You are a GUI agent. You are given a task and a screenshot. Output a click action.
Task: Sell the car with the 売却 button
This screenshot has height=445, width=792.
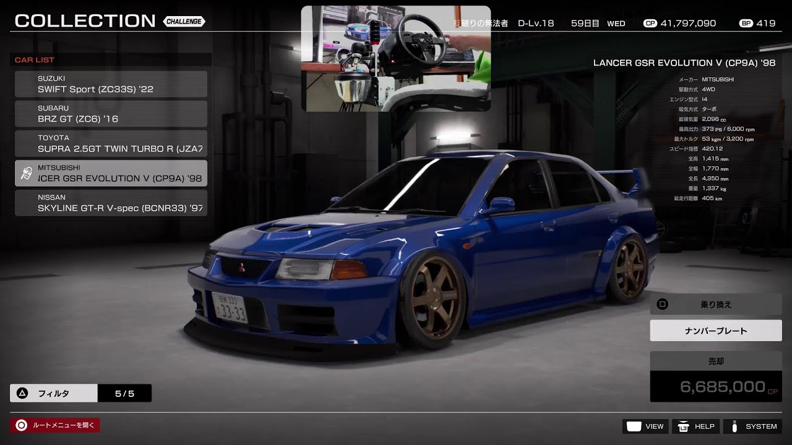coord(716,361)
